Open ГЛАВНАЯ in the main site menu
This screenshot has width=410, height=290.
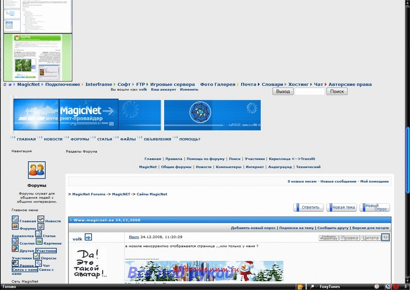click(x=26, y=139)
